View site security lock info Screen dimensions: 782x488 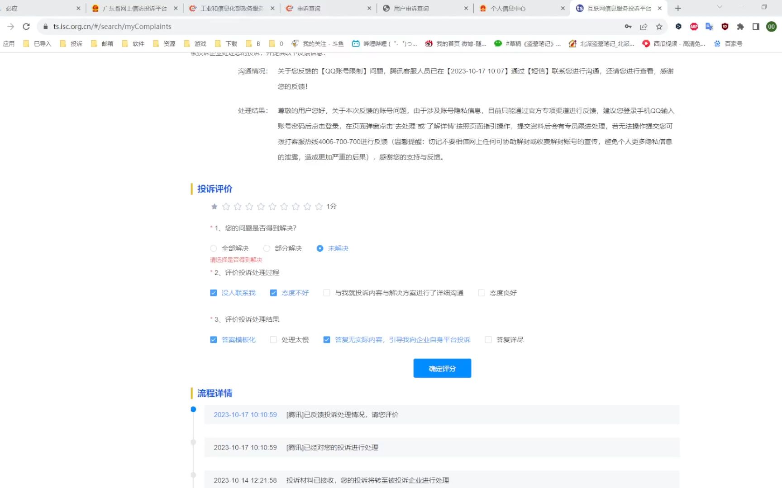(x=45, y=27)
